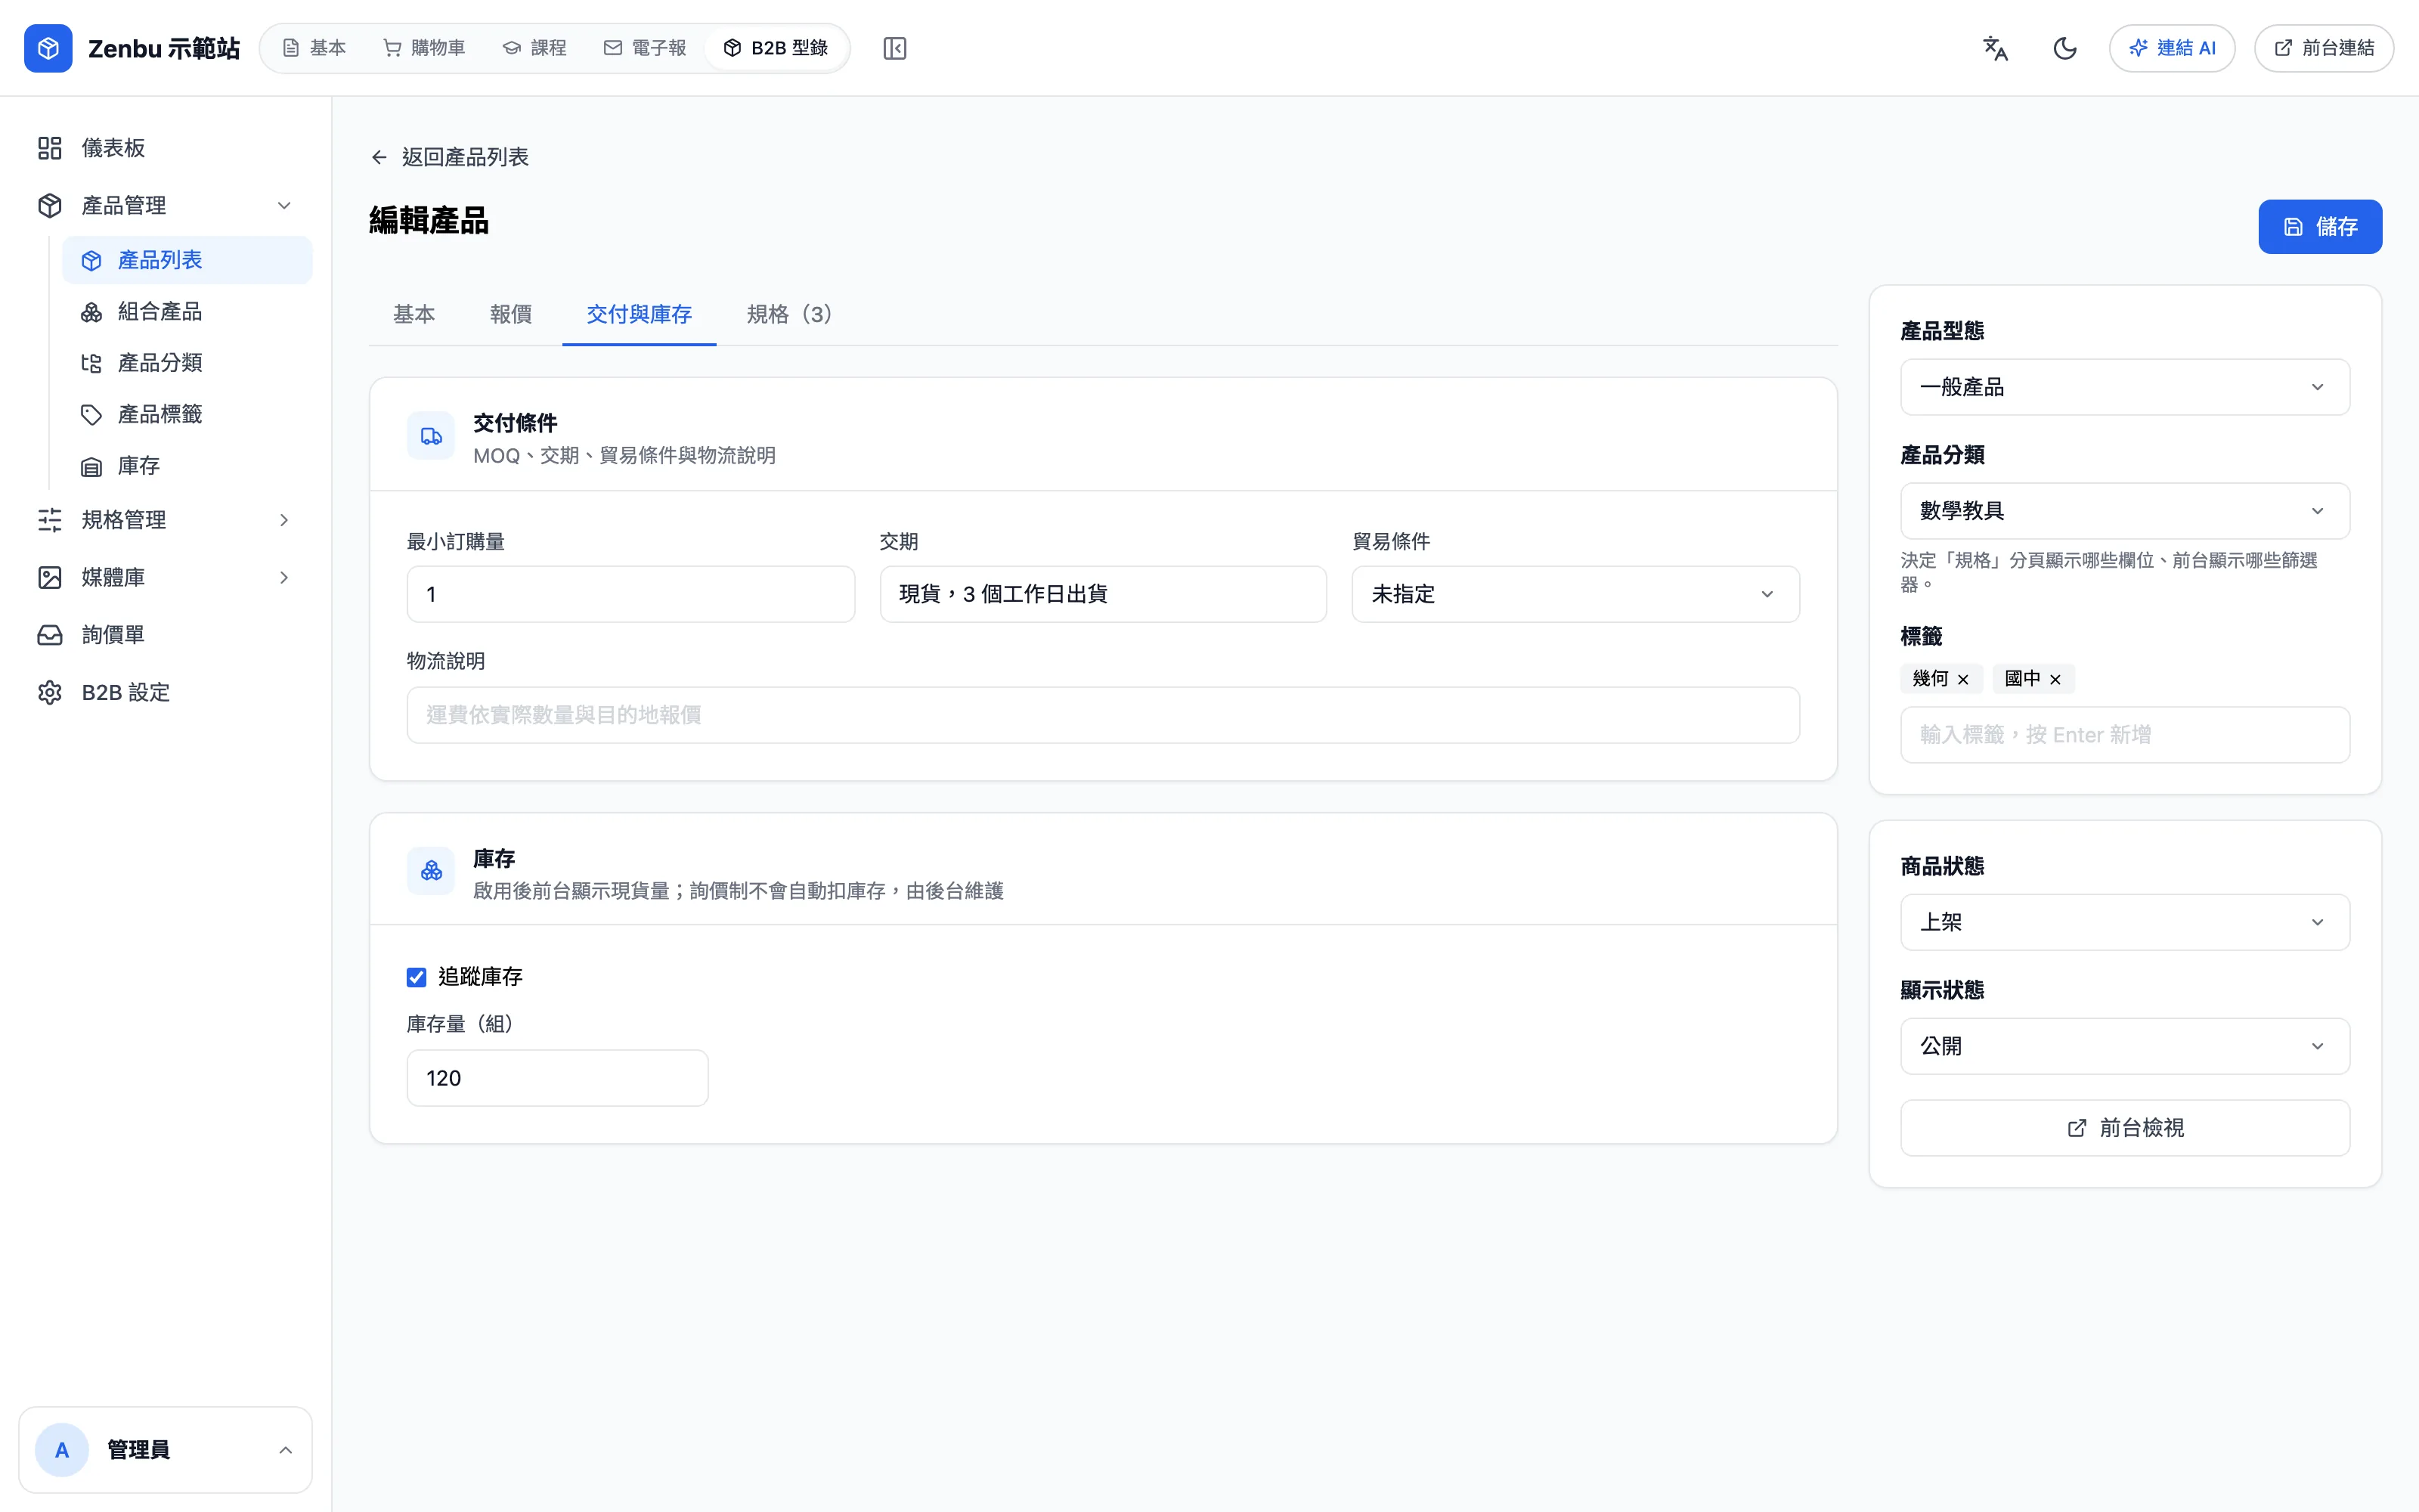Select 購物車 mode in top bar
Image resolution: width=2419 pixels, height=1512 pixels.
point(425,48)
